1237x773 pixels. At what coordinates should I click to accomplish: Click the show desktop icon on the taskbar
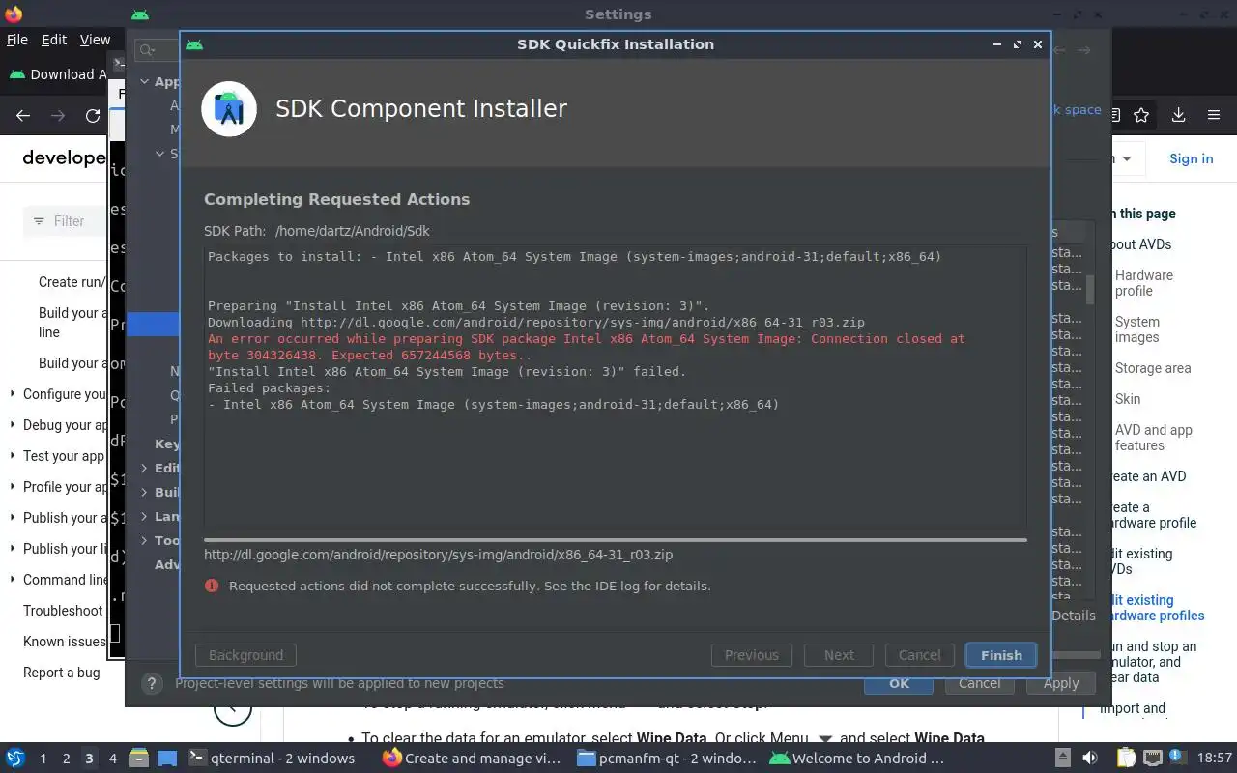pyautogui.click(x=167, y=758)
